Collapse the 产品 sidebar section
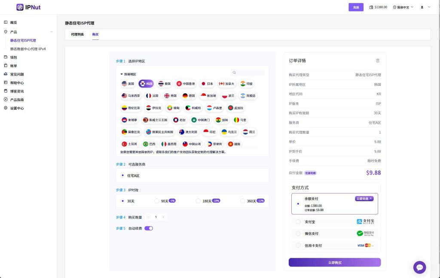 52,32
